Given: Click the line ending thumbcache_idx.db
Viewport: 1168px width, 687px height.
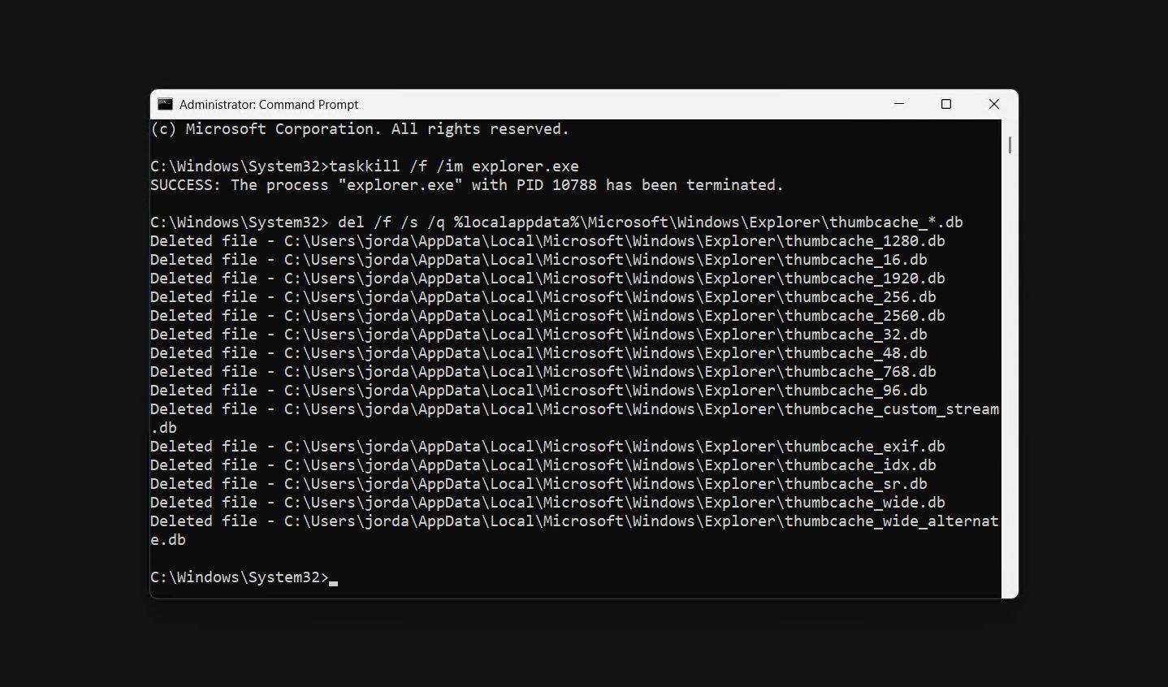Looking at the screenshot, I should point(543,465).
